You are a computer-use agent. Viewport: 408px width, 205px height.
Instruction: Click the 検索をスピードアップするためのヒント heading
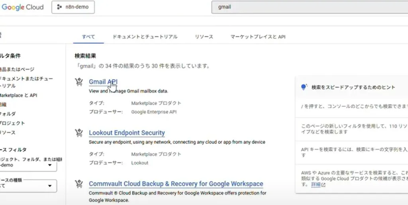tap(353, 87)
